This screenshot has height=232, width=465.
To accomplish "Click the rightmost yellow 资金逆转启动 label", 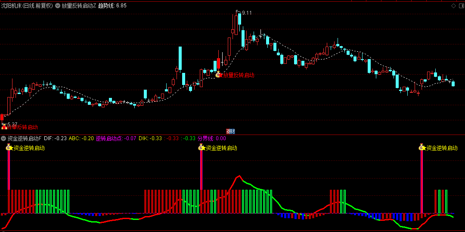I will 442,147.
